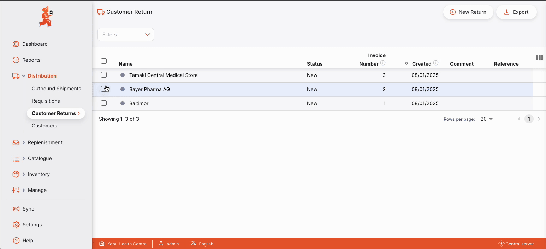Click the Dashboard globe icon
The width and height of the screenshot is (546, 249).
pos(16,44)
